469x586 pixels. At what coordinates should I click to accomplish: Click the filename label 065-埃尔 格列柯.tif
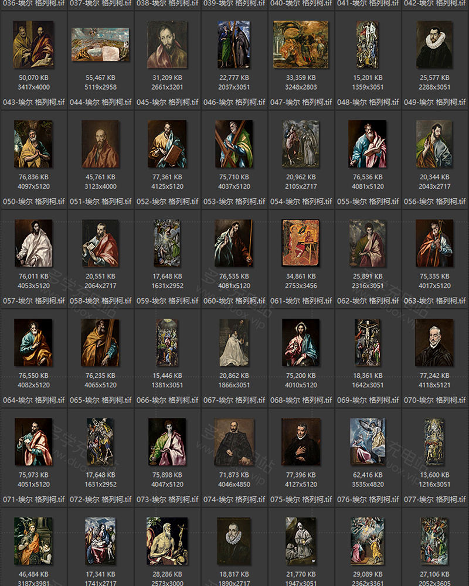[x=100, y=400]
